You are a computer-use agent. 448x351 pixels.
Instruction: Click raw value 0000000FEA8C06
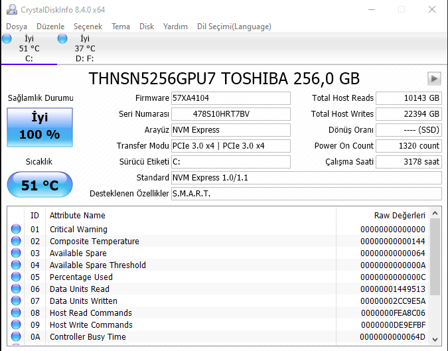[393, 313]
